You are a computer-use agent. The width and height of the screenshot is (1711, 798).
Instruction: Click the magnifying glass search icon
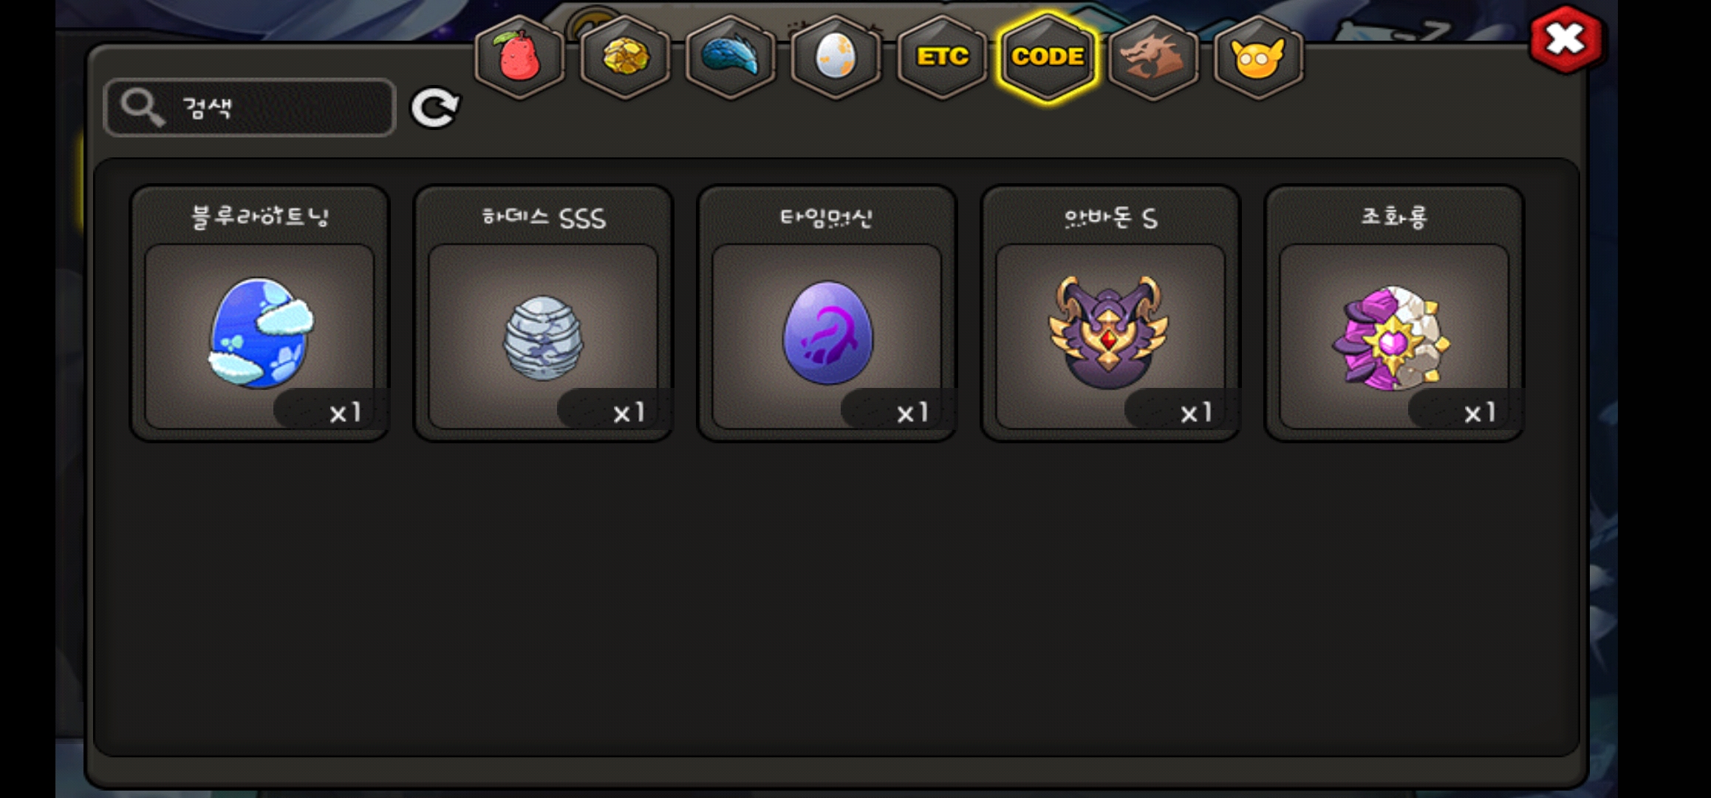142,108
